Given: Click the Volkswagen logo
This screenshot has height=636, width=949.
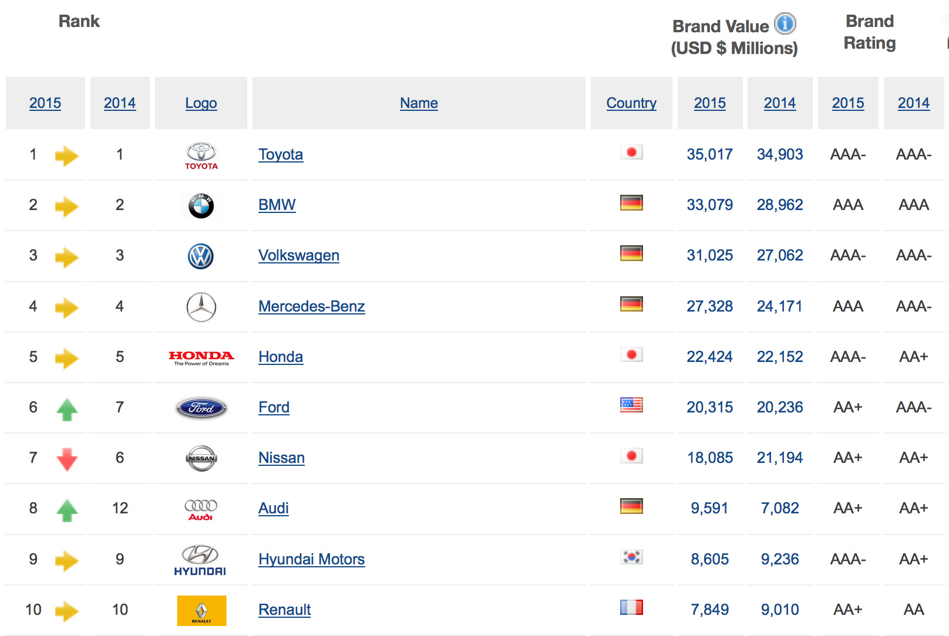Looking at the screenshot, I should pos(201,256).
